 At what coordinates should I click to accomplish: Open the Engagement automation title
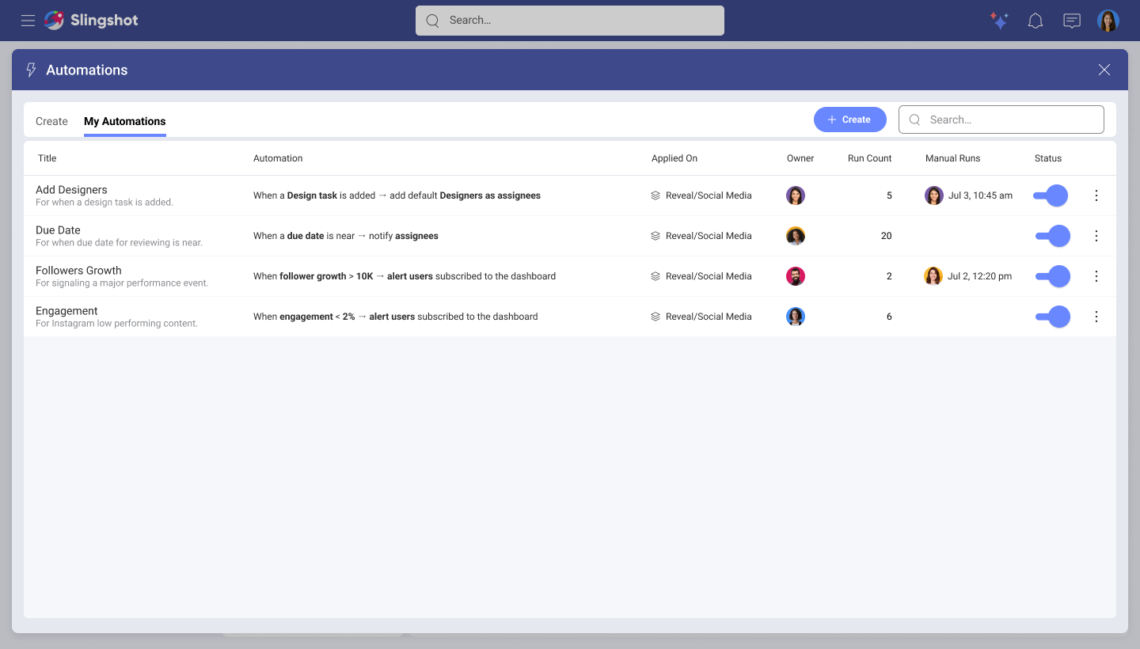pyautogui.click(x=66, y=311)
